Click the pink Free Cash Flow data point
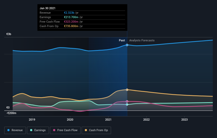The width and height of the screenshot is (217, 138). tap(127, 101)
